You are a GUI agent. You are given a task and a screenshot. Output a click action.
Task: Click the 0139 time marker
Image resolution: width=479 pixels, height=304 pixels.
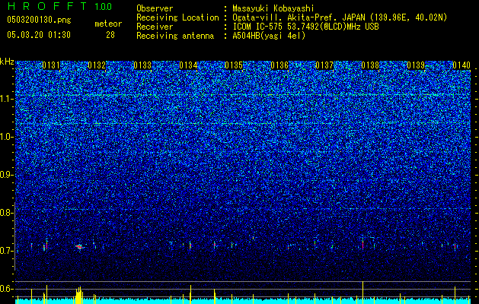point(416,65)
